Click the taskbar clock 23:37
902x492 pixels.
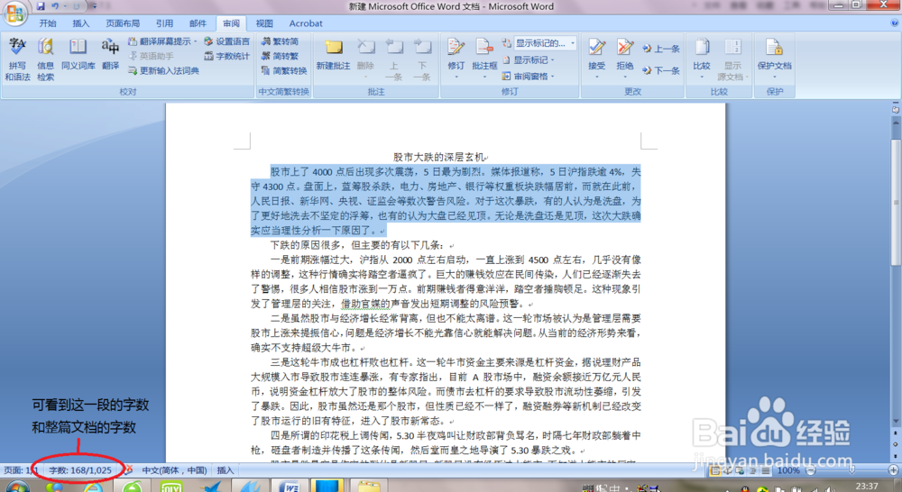[867, 487]
